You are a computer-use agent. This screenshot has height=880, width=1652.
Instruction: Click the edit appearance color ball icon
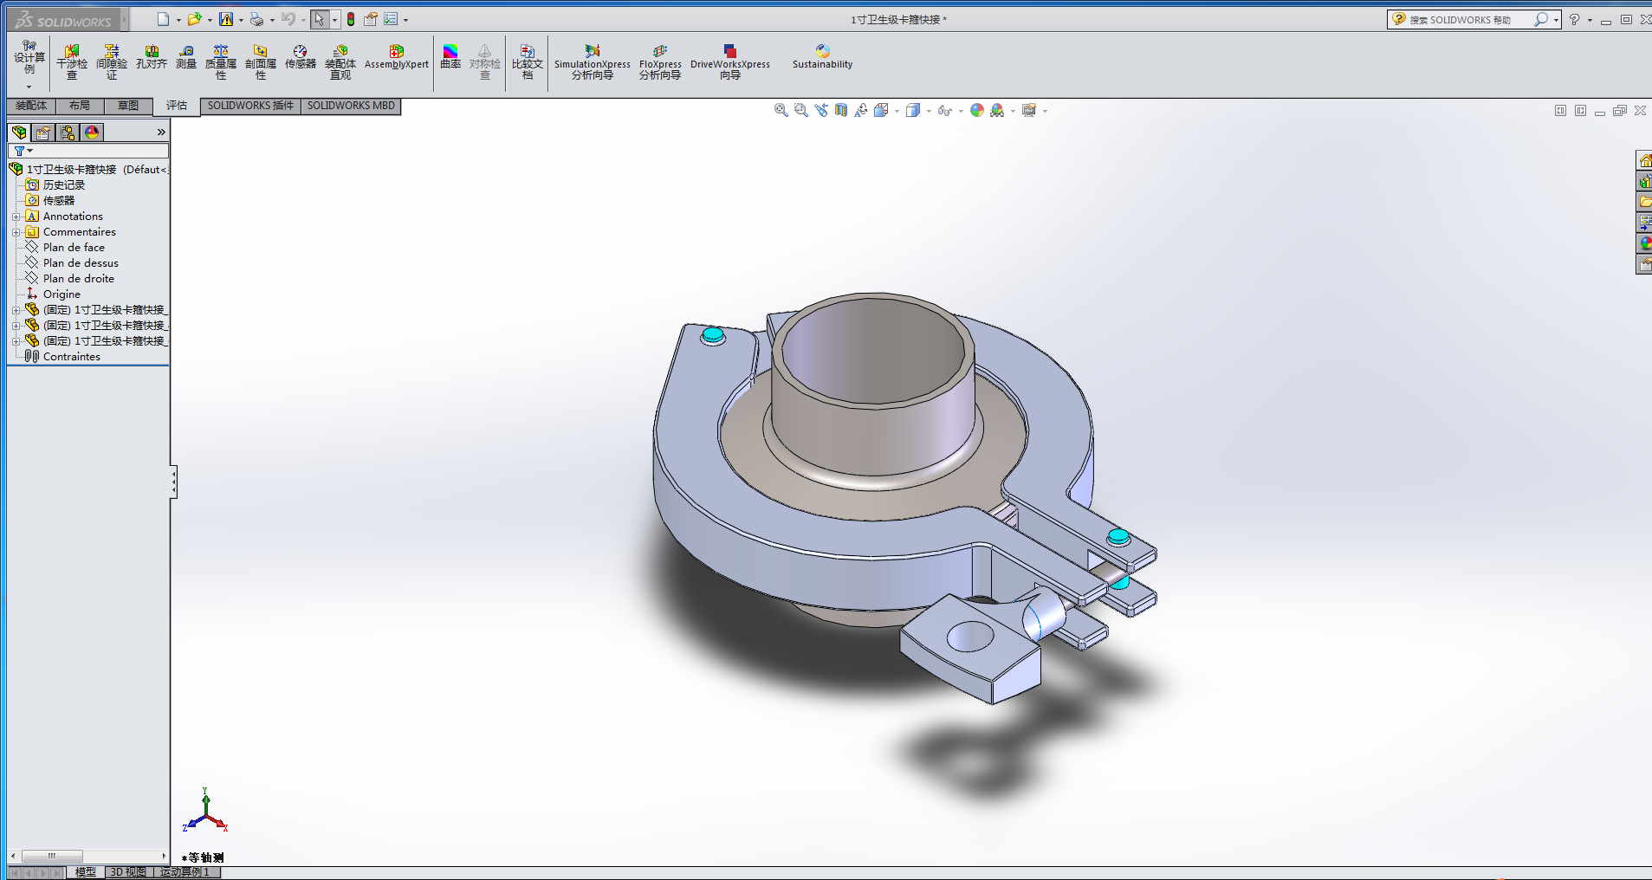click(x=977, y=110)
